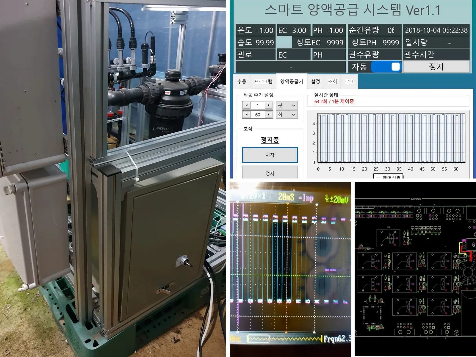This screenshot has width=476, height=357.
Task: Click the 순간유량 0ℓ reading
Action: (374, 30)
